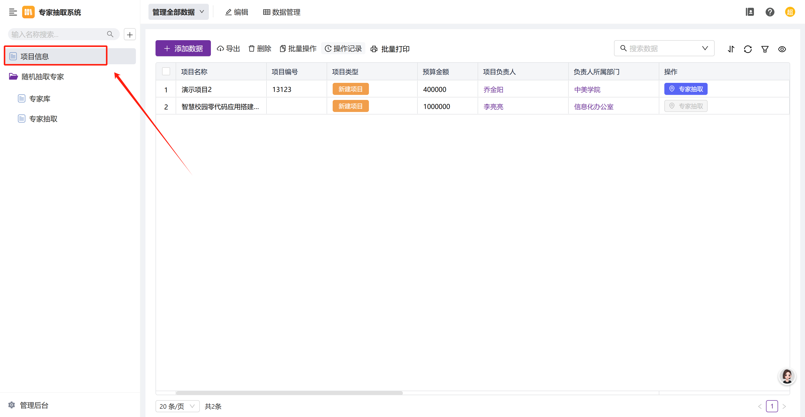
Task: Click blue 专家抽取 button for 演示项目2
Action: [686, 89]
